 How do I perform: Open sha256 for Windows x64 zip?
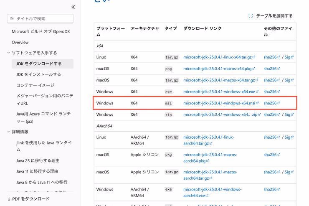pyautogui.click(x=271, y=114)
